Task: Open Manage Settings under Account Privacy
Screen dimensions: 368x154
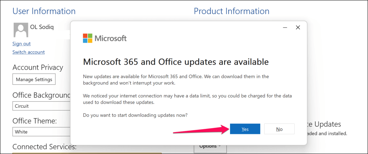Action: point(34,79)
